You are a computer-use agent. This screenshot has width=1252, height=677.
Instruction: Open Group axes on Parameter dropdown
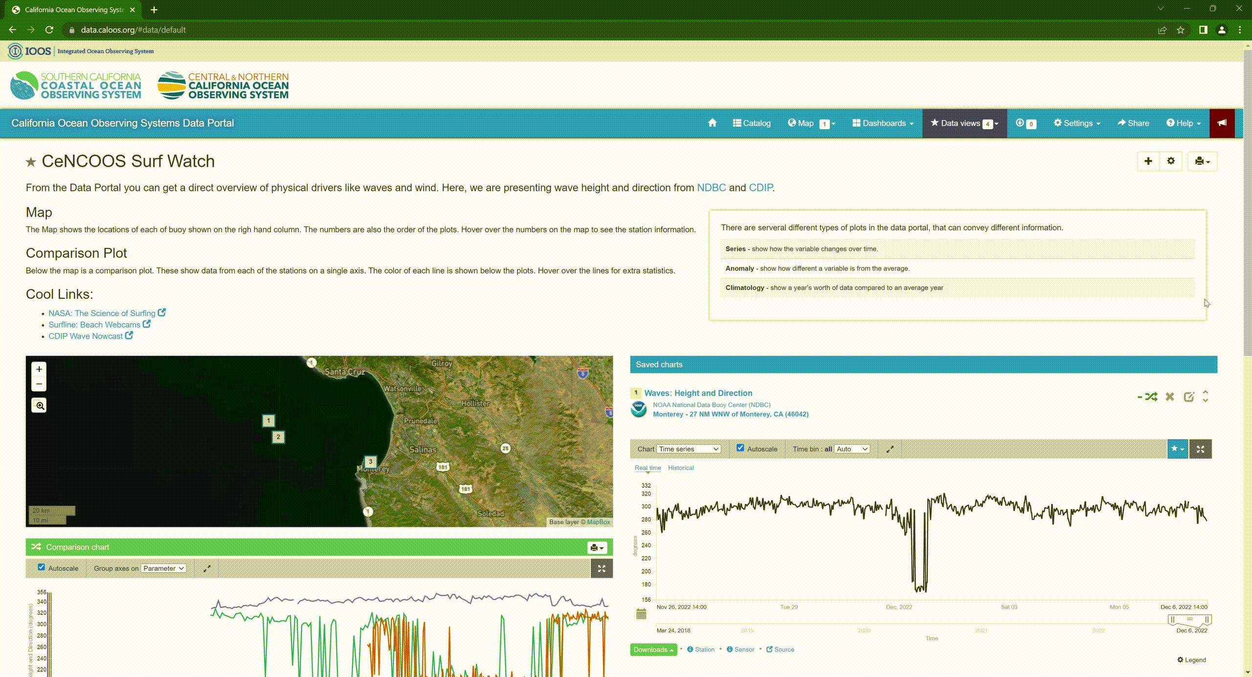163,568
